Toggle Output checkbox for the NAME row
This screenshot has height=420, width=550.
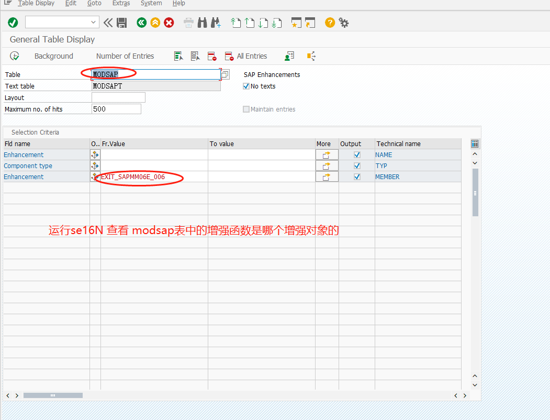[x=356, y=154]
